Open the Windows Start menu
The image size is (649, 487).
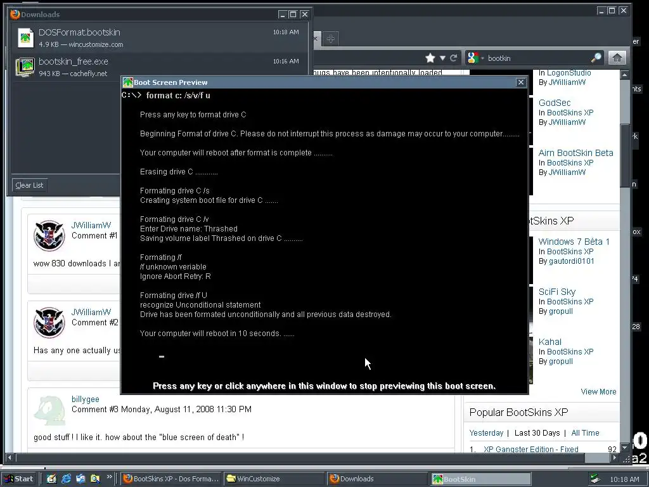(18, 479)
